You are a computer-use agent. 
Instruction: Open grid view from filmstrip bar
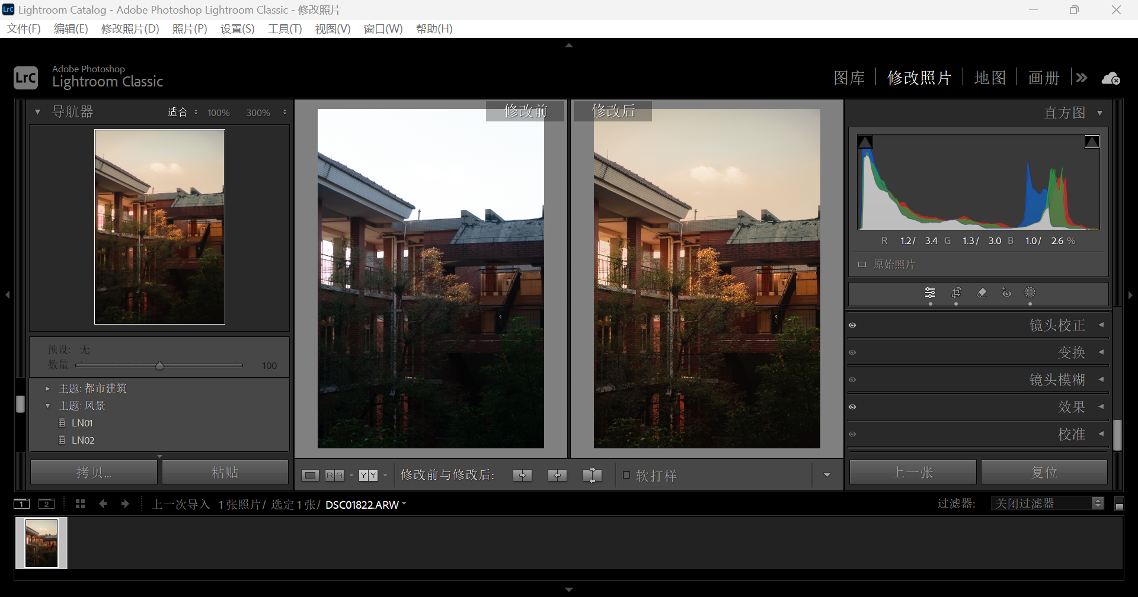81,504
